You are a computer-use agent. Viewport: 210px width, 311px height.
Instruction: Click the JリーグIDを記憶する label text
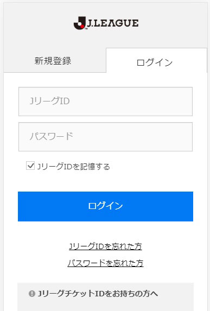coord(73,167)
